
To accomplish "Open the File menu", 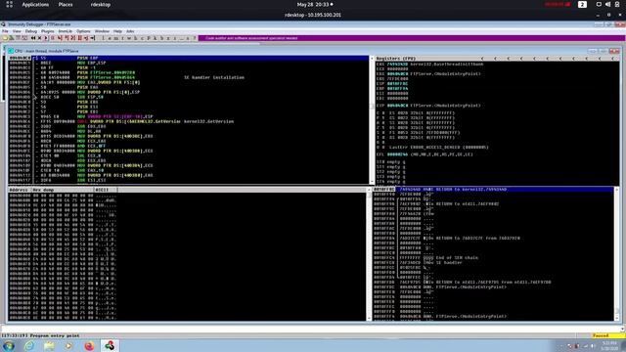I will tap(5, 31).
